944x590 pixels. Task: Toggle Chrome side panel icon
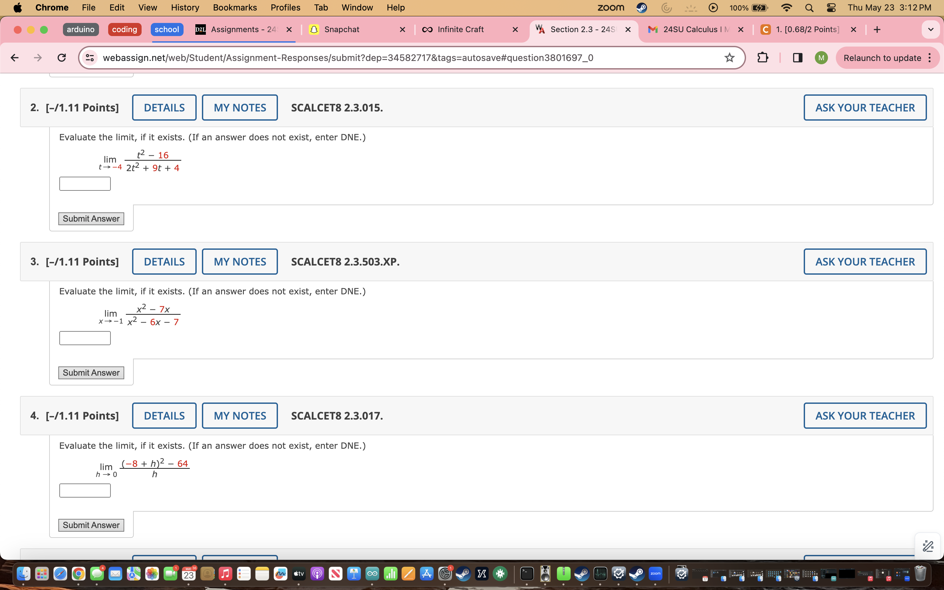(797, 58)
